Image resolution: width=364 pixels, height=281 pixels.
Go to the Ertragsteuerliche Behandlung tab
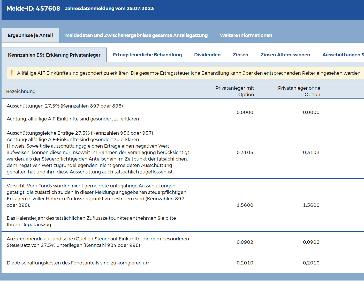coord(147,55)
